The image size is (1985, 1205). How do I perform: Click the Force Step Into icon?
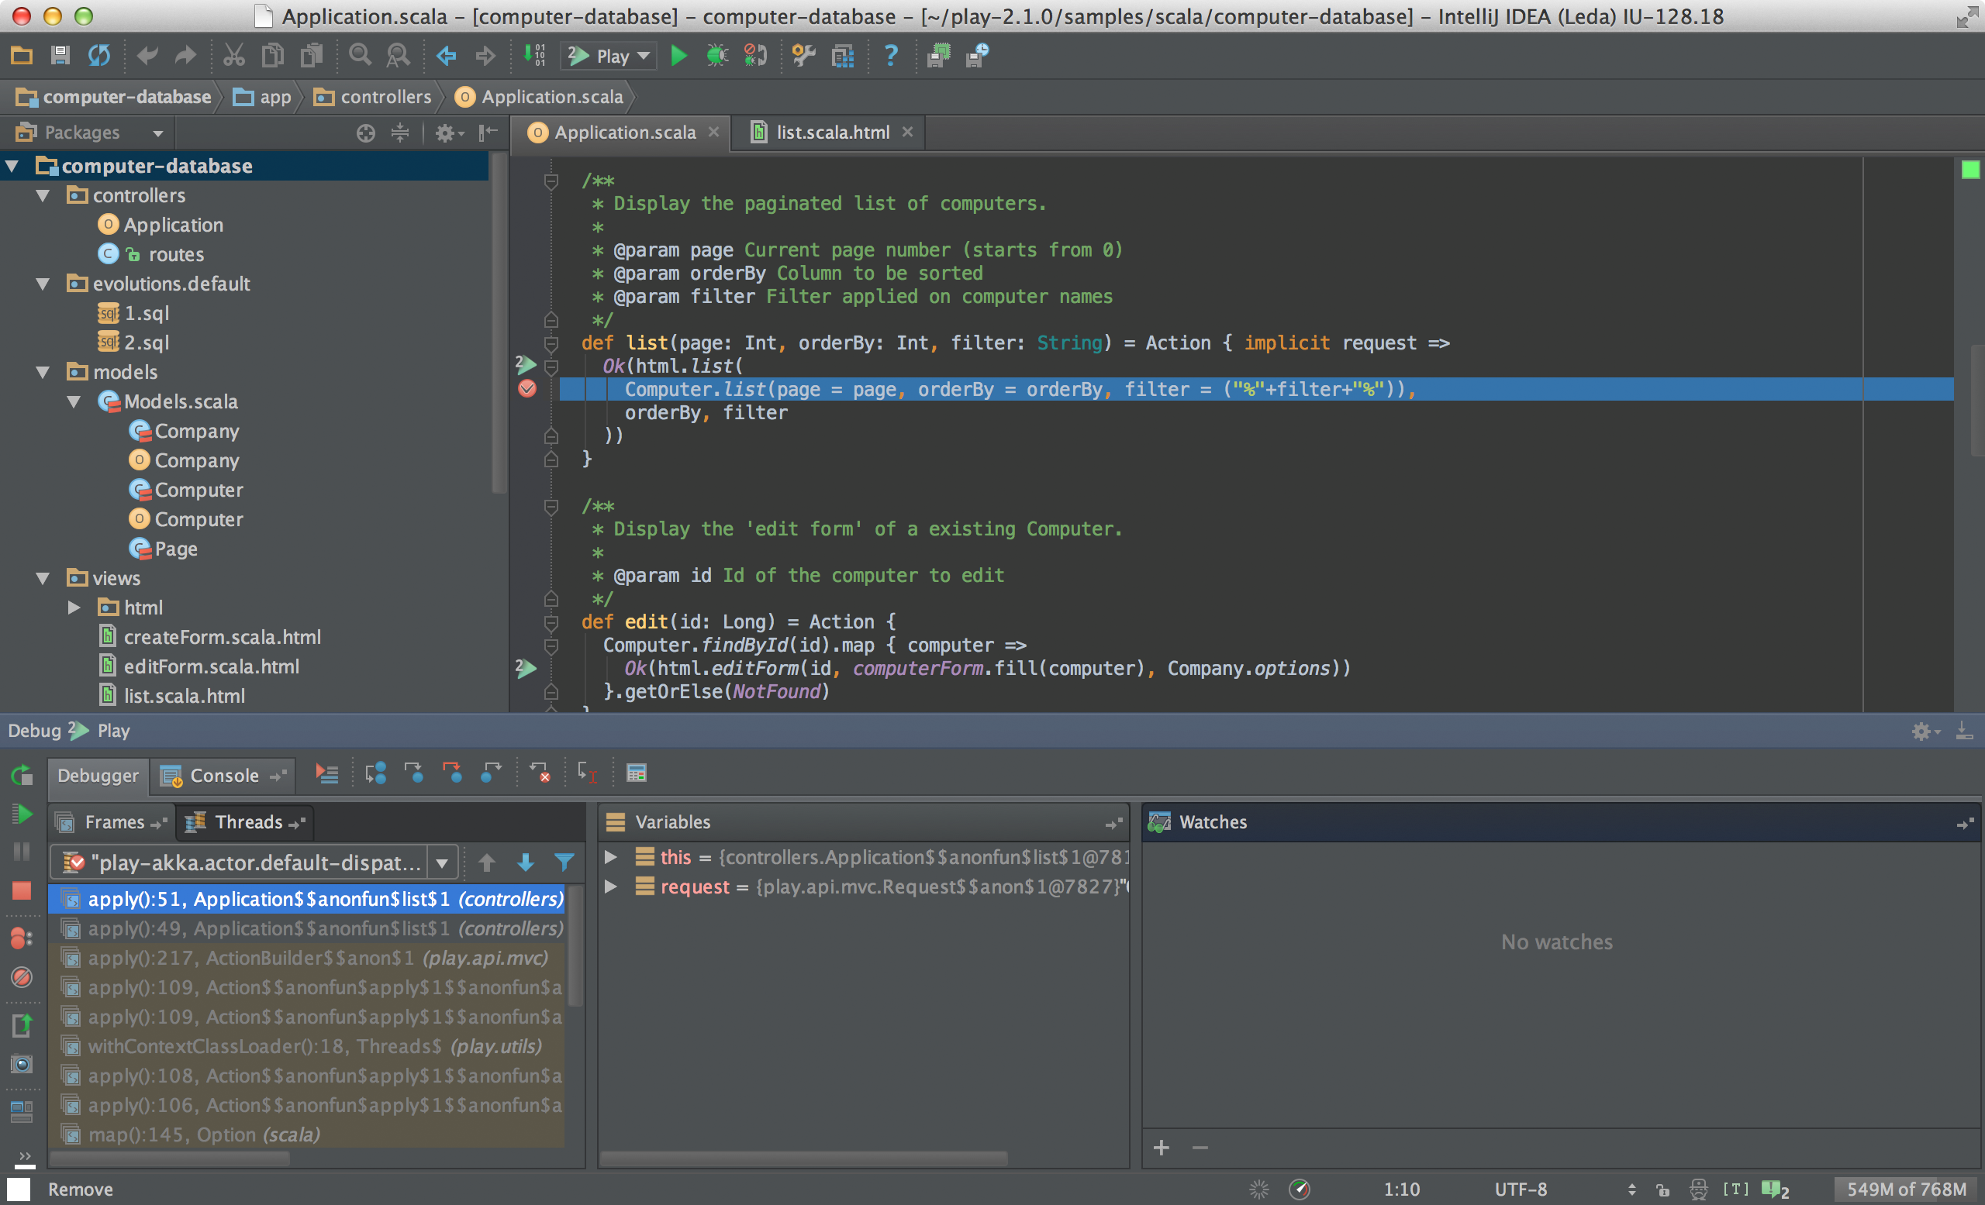tap(452, 773)
